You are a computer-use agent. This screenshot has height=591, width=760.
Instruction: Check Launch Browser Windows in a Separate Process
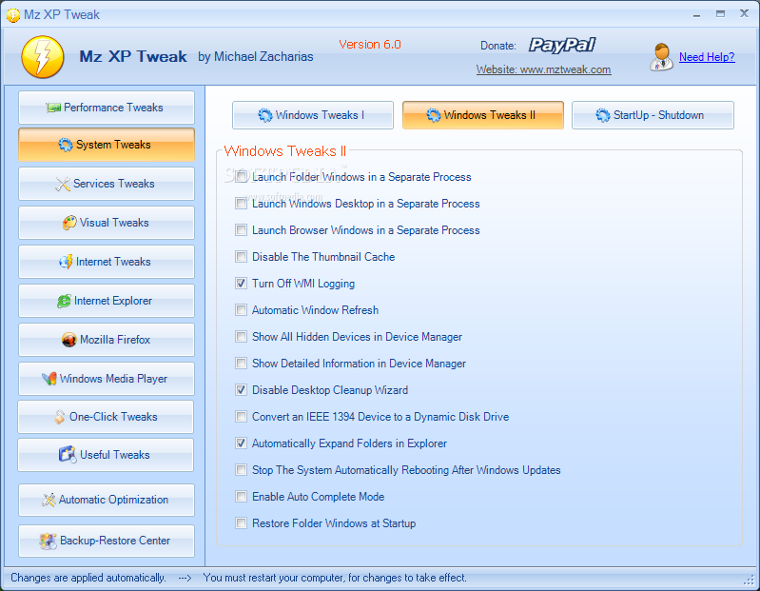tap(241, 229)
